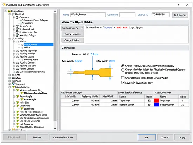This screenshot has width=193, height=145.
Task: Select the Plane category icon
Action: 13,81
